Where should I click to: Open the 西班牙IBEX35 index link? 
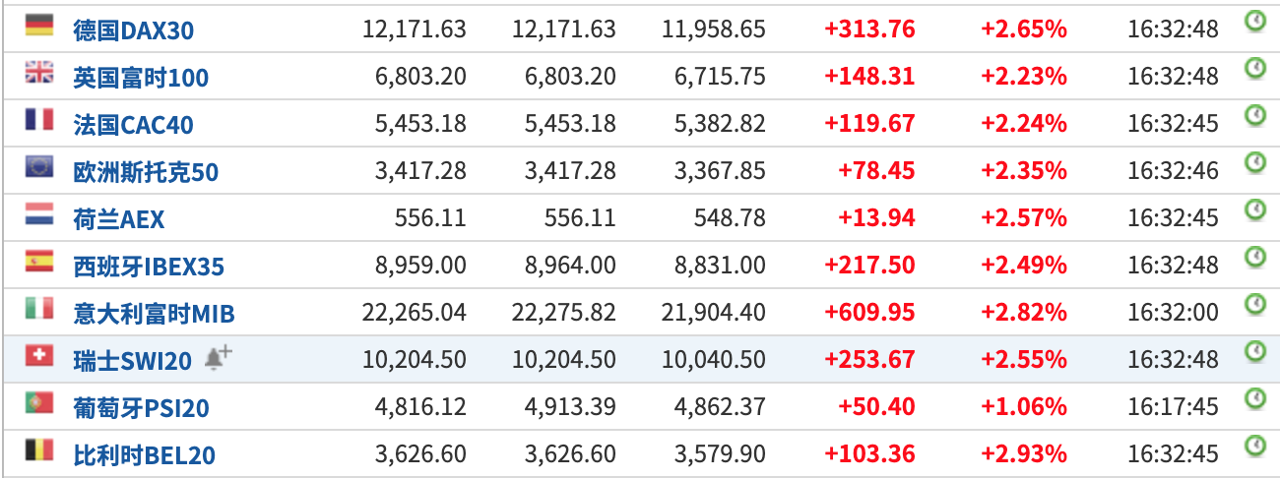149,267
